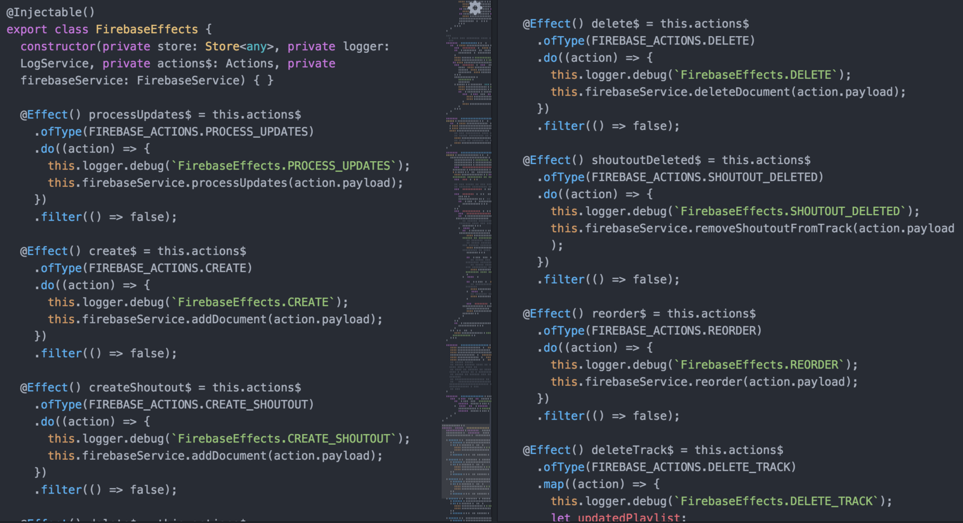Click 'FirebaseService' type before the closing parenthesis
Viewport: 963px width, 523px height.
pos(188,81)
